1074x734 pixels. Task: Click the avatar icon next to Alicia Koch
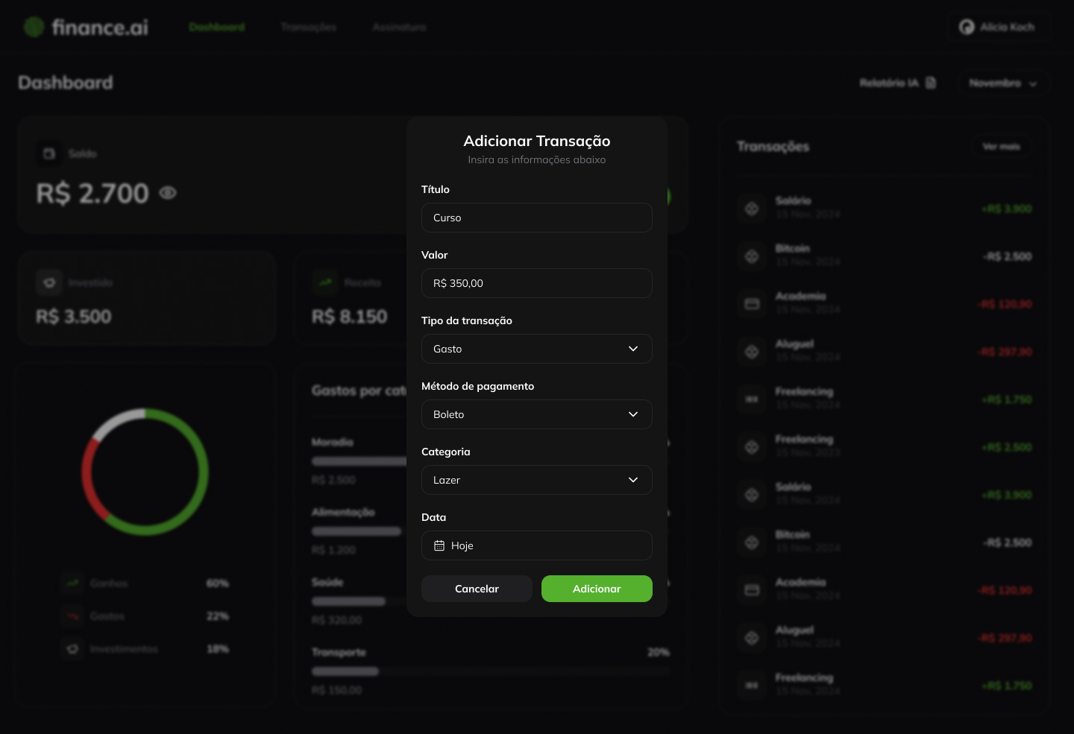point(967,27)
